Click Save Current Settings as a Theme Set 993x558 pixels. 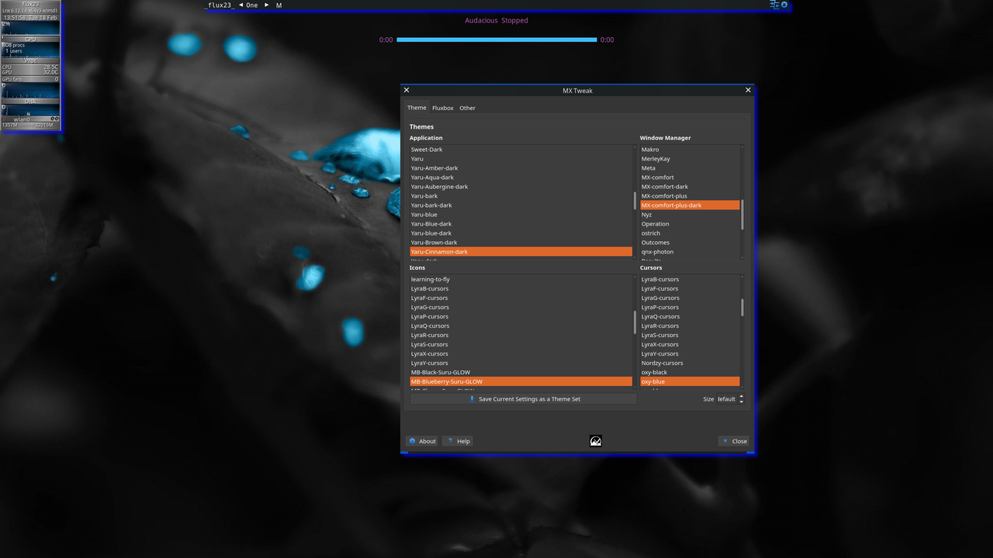[524, 399]
